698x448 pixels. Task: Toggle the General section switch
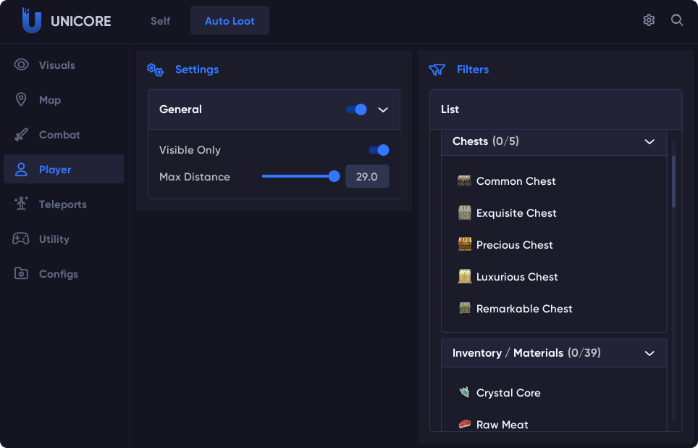click(x=357, y=109)
